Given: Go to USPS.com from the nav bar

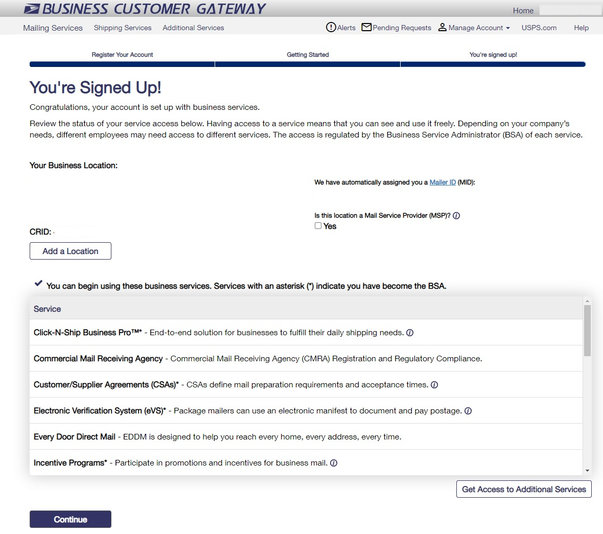Looking at the screenshot, I should pyautogui.click(x=539, y=28).
